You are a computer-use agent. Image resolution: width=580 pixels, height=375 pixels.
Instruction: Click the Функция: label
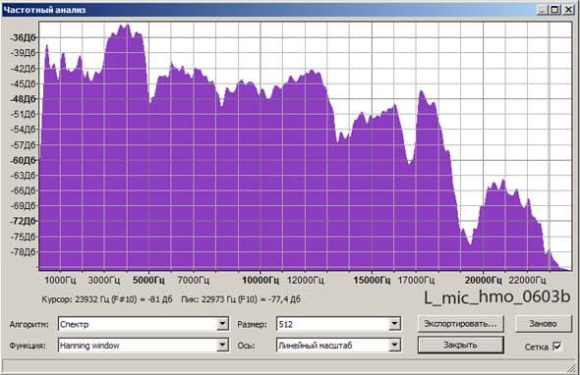[x=28, y=346]
